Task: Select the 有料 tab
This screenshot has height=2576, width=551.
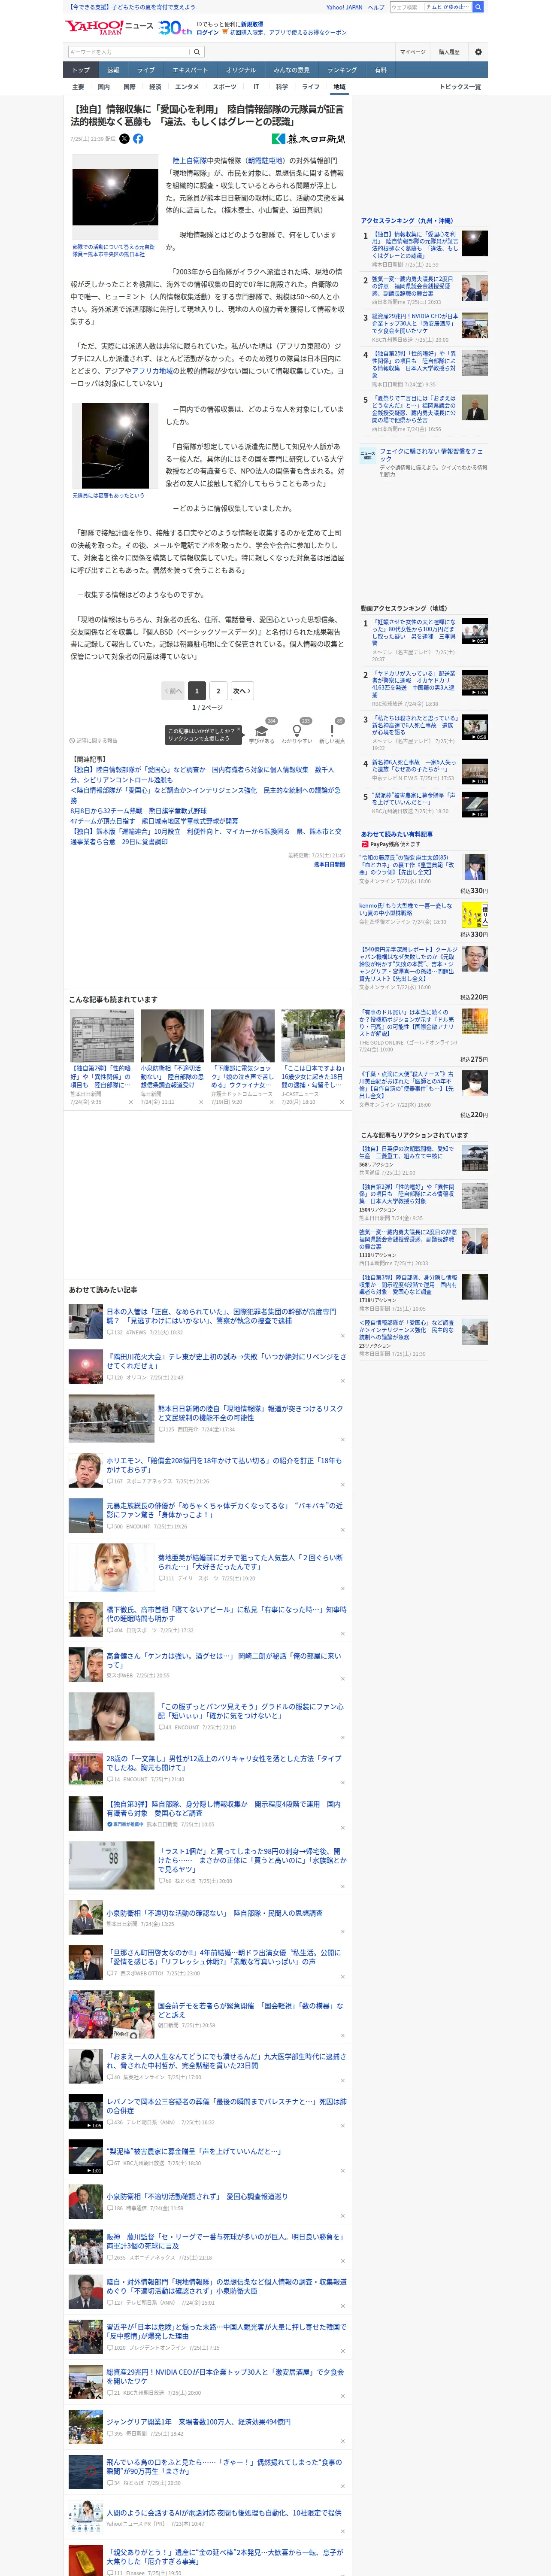Action: (380, 70)
